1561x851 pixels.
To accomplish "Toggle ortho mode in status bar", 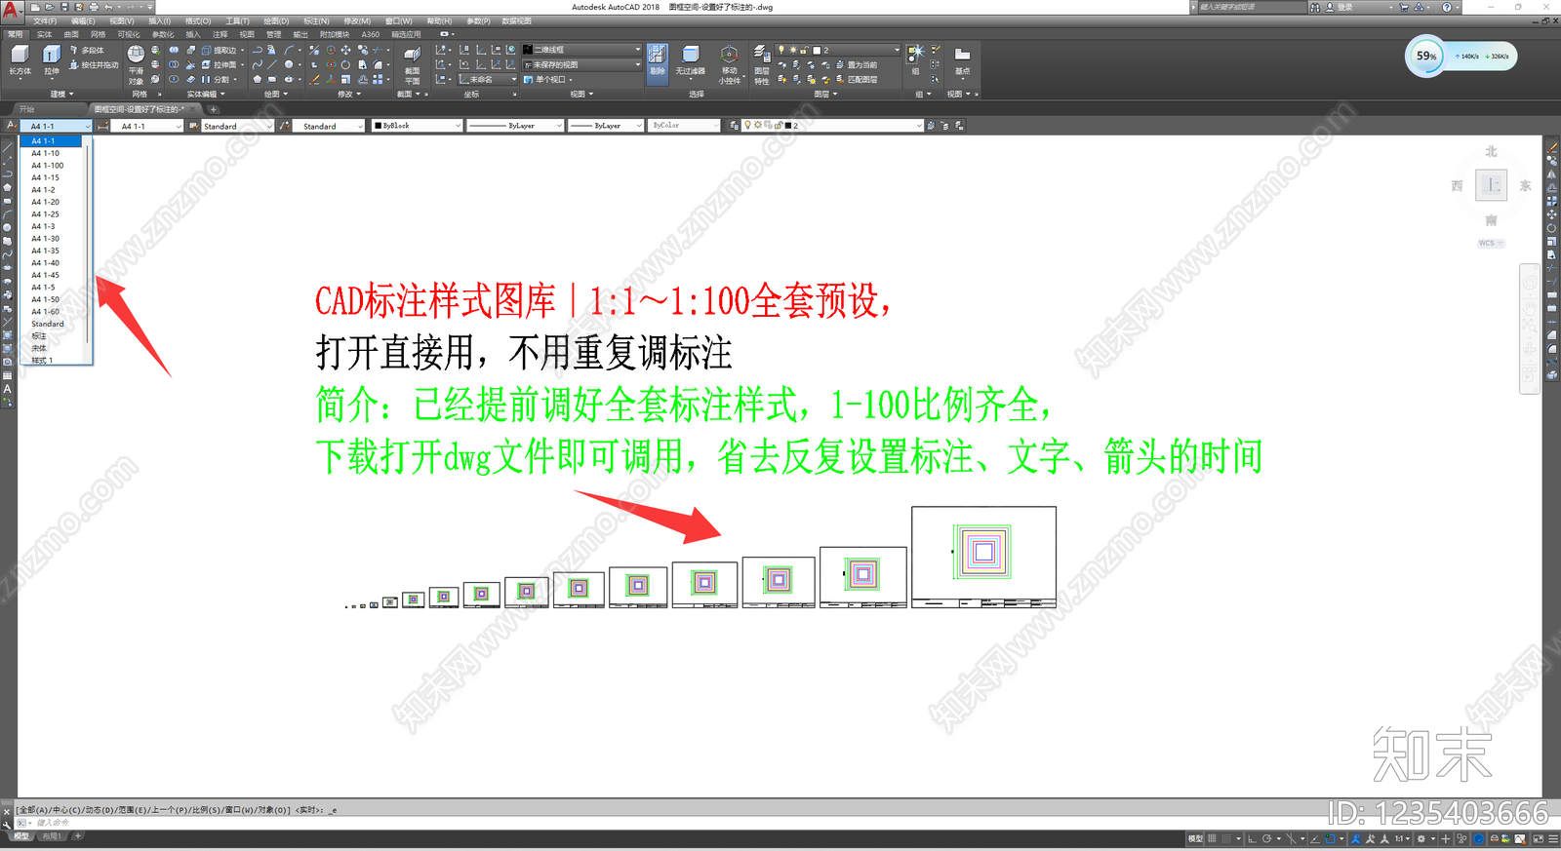I will pos(1252,838).
